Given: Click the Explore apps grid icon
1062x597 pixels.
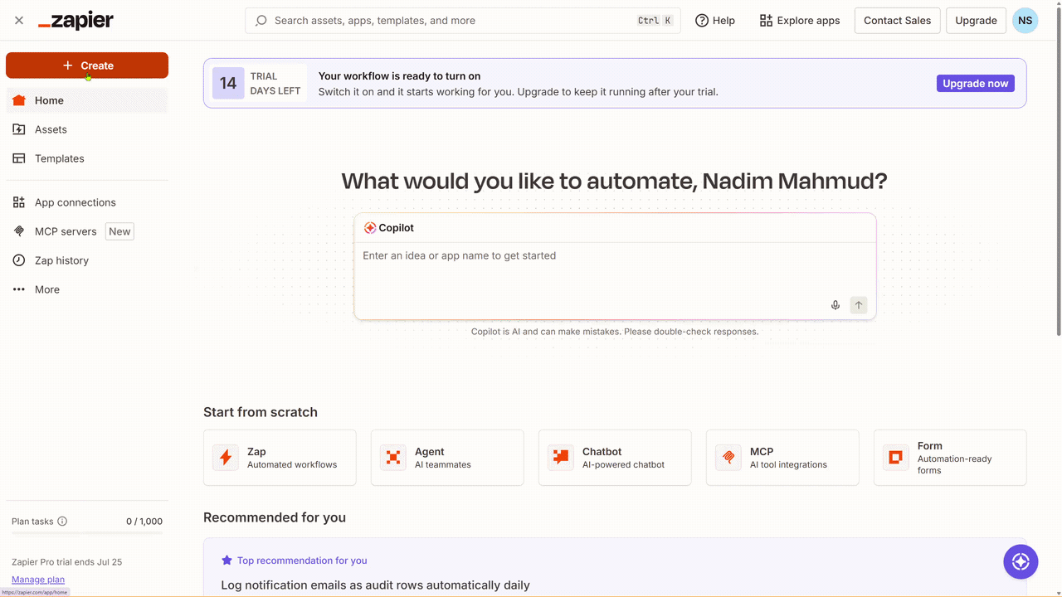Looking at the screenshot, I should (766, 21).
